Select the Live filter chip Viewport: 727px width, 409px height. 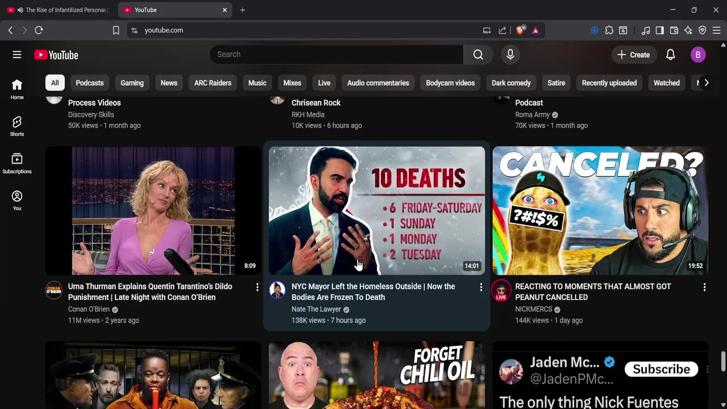pyautogui.click(x=324, y=83)
